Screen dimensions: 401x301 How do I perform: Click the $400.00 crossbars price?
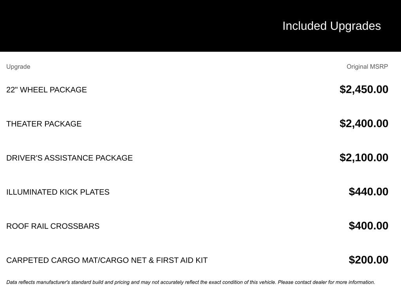(368, 226)
